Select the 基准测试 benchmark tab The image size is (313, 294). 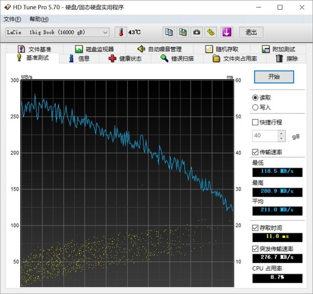click(x=33, y=58)
